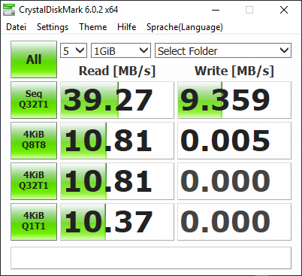
Task: Open the Theme menu
Action: tap(93, 27)
